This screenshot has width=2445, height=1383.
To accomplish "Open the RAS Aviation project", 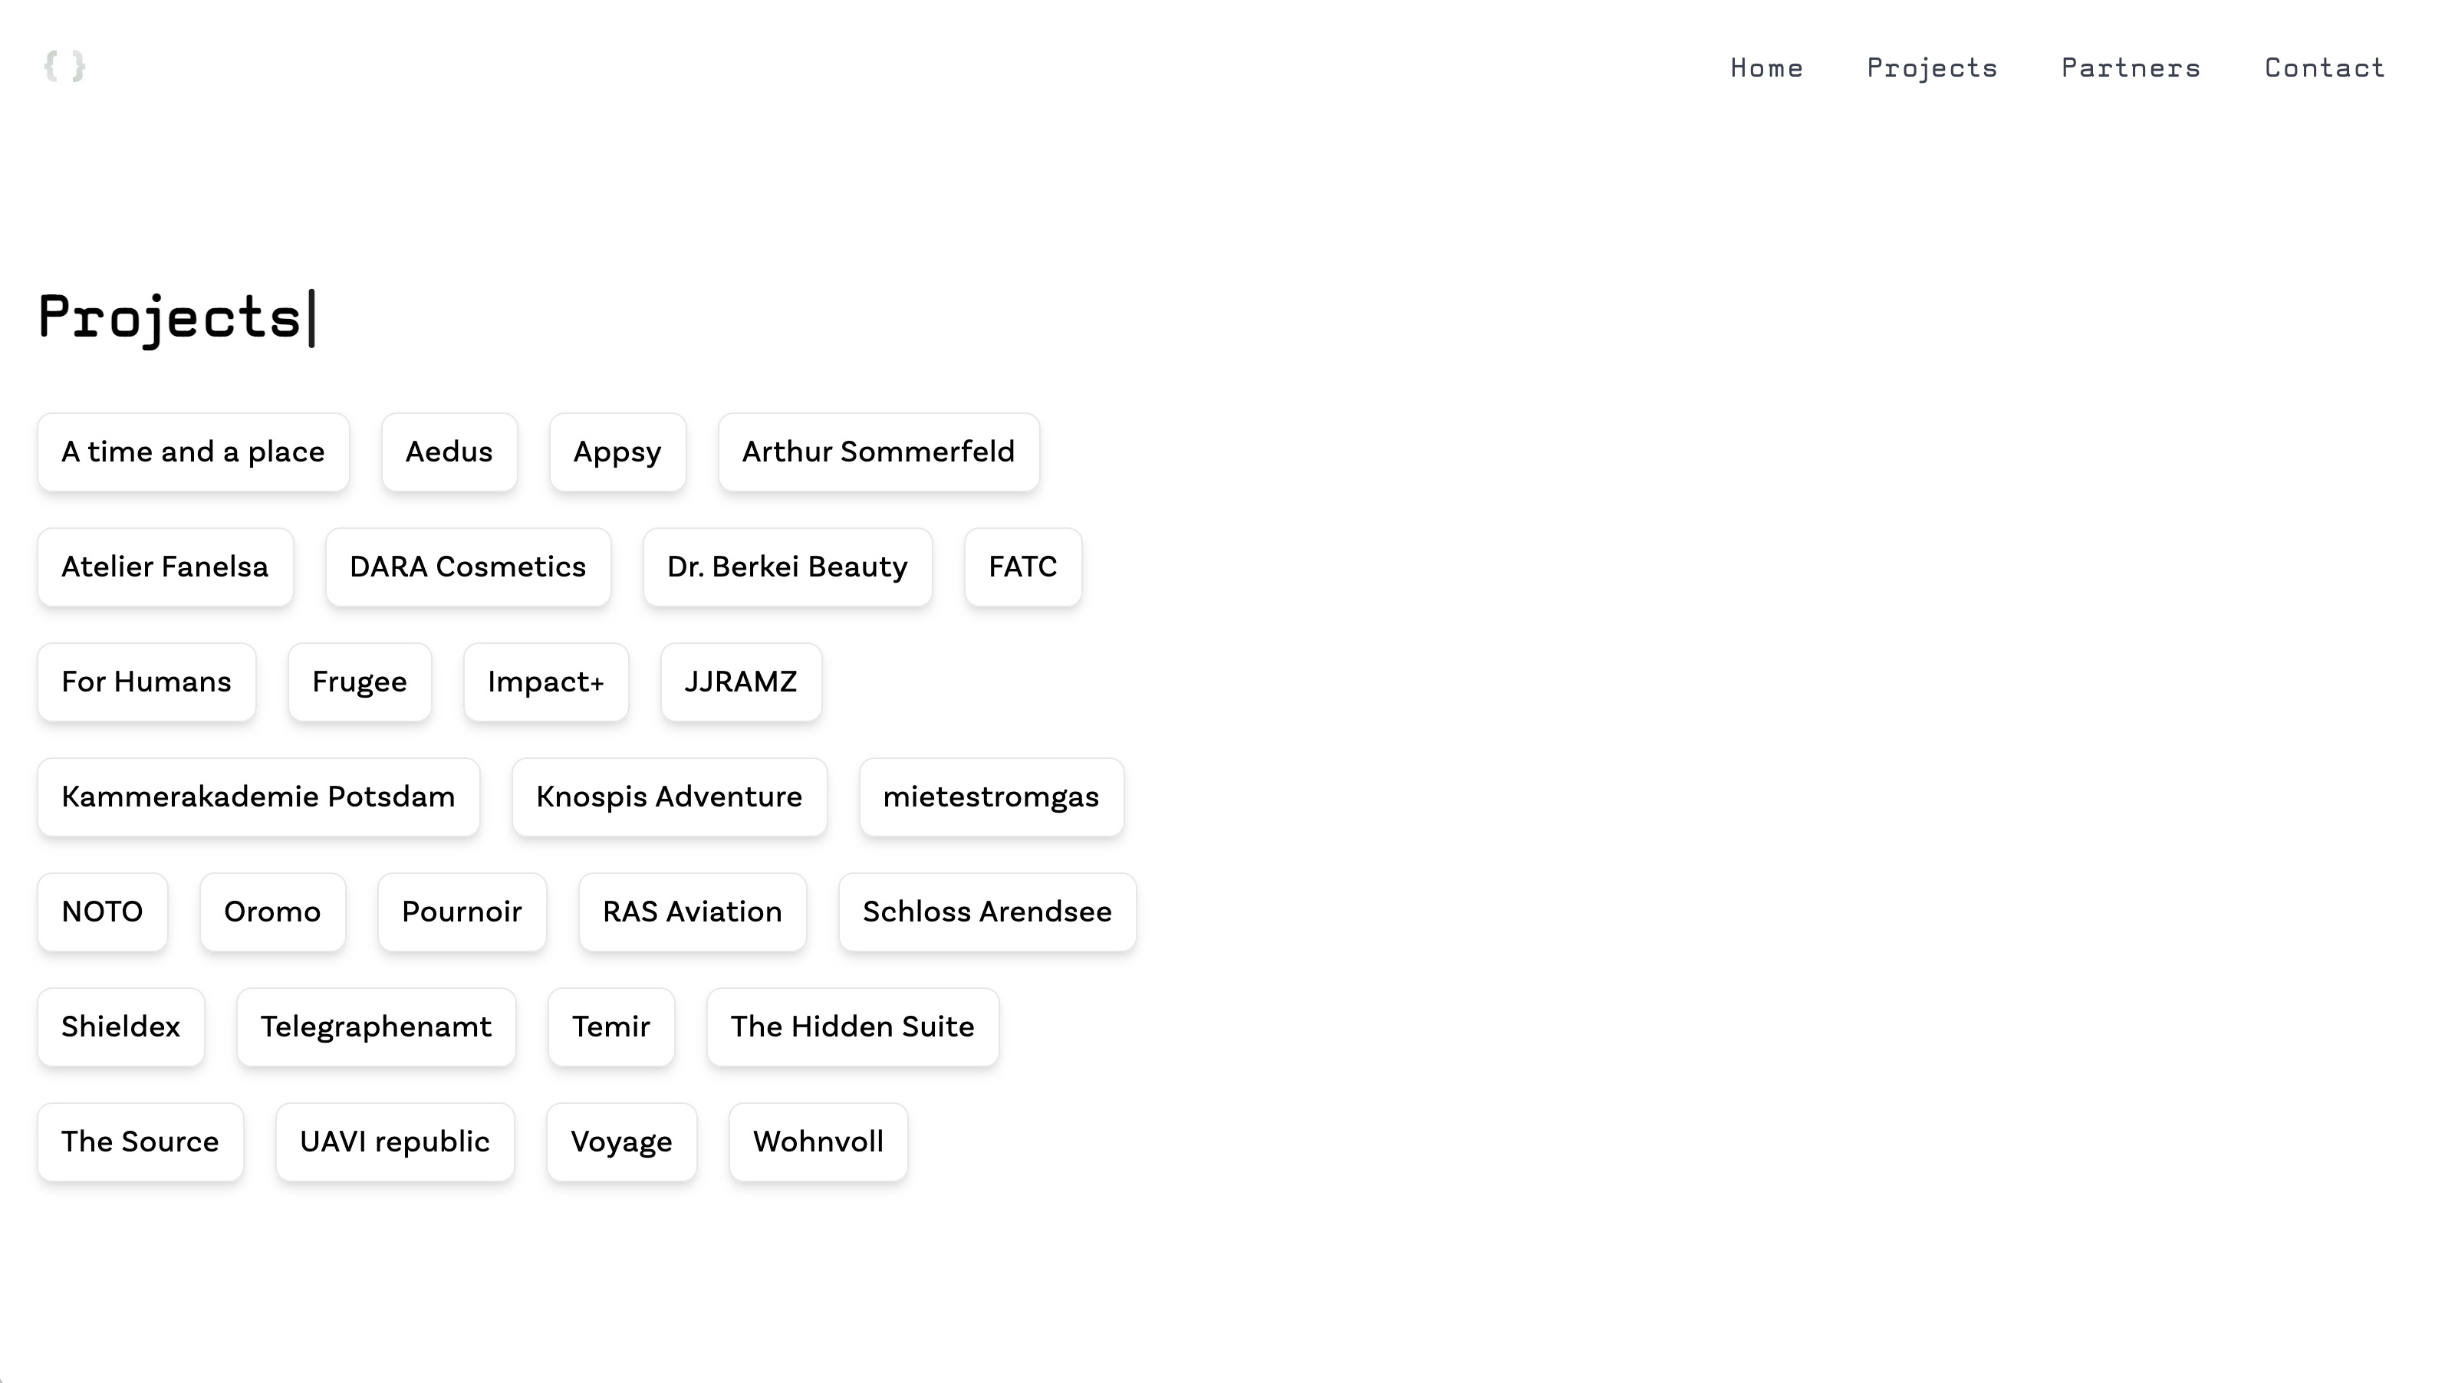I will [x=692, y=912].
